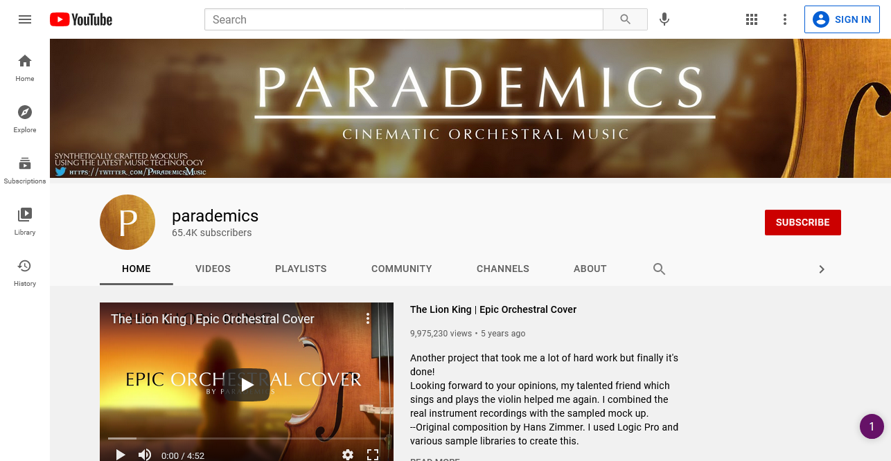Switch to the CHANNELS tab
Viewport: 891px width, 461px height.
point(503,269)
